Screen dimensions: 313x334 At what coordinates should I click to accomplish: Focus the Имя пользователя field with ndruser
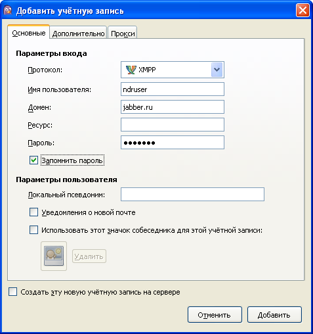click(x=173, y=89)
